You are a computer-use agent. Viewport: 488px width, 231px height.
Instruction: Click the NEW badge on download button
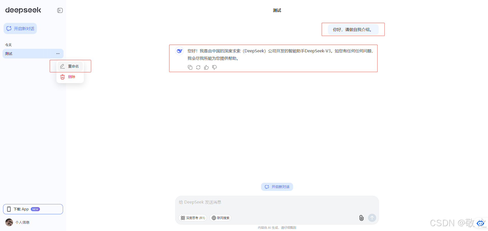35,209
